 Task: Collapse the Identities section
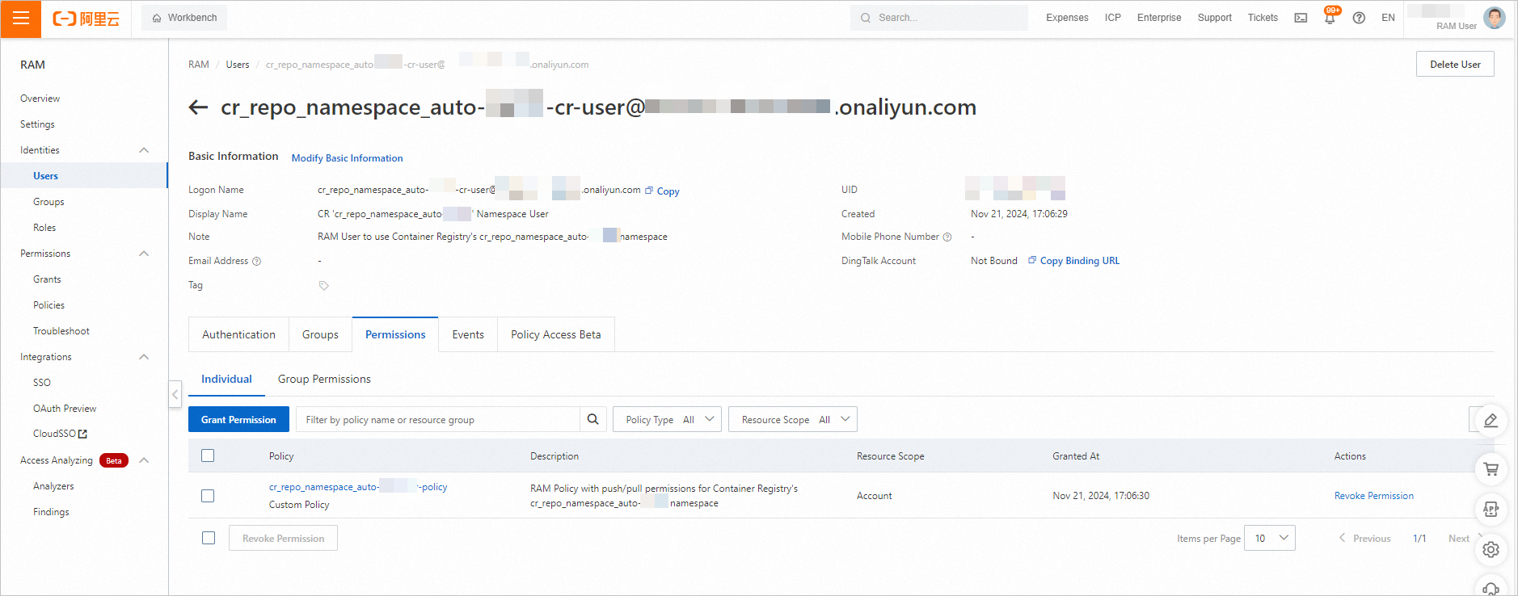point(144,150)
